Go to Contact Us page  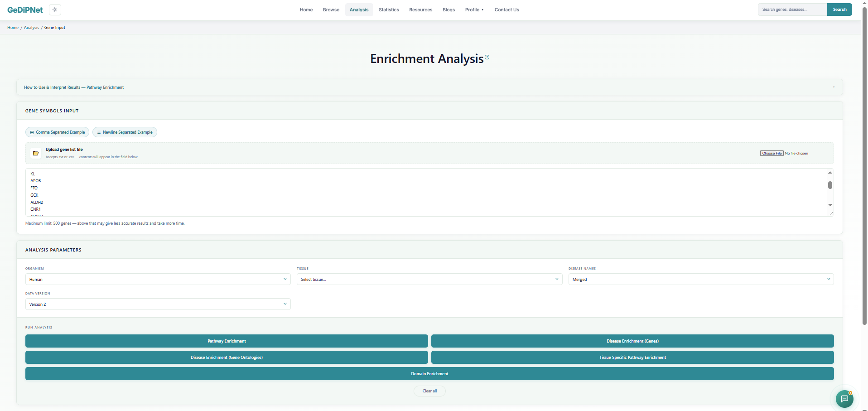(x=506, y=10)
